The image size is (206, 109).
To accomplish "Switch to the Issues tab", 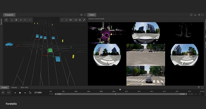I will click(x=14, y=87).
